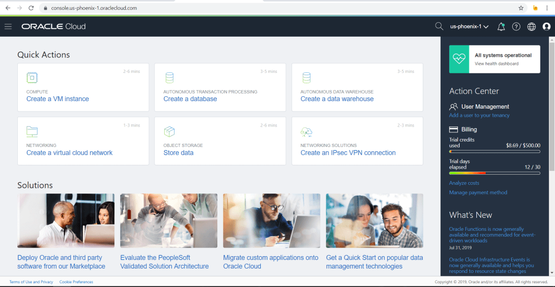Expand the us-phoenix-1 region dropdown
The width and height of the screenshot is (555, 287).
click(x=469, y=26)
